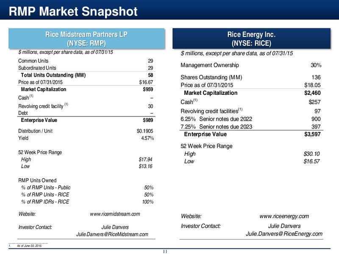This screenshot has height=254, width=339.
Task: Select the Total Units Outstanding (MM) label
Action: (x=53, y=75)
